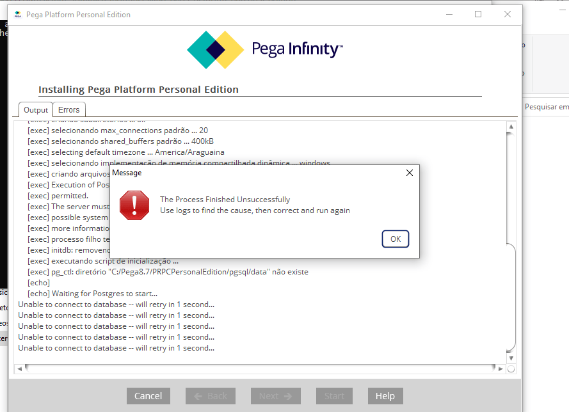Click the horizontal scroll-right arrow
The width and height of the screenshot is (569, 412).
pos(501,369)
